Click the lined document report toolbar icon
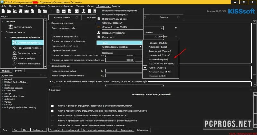The image size is (257, 135). [58, 11]
